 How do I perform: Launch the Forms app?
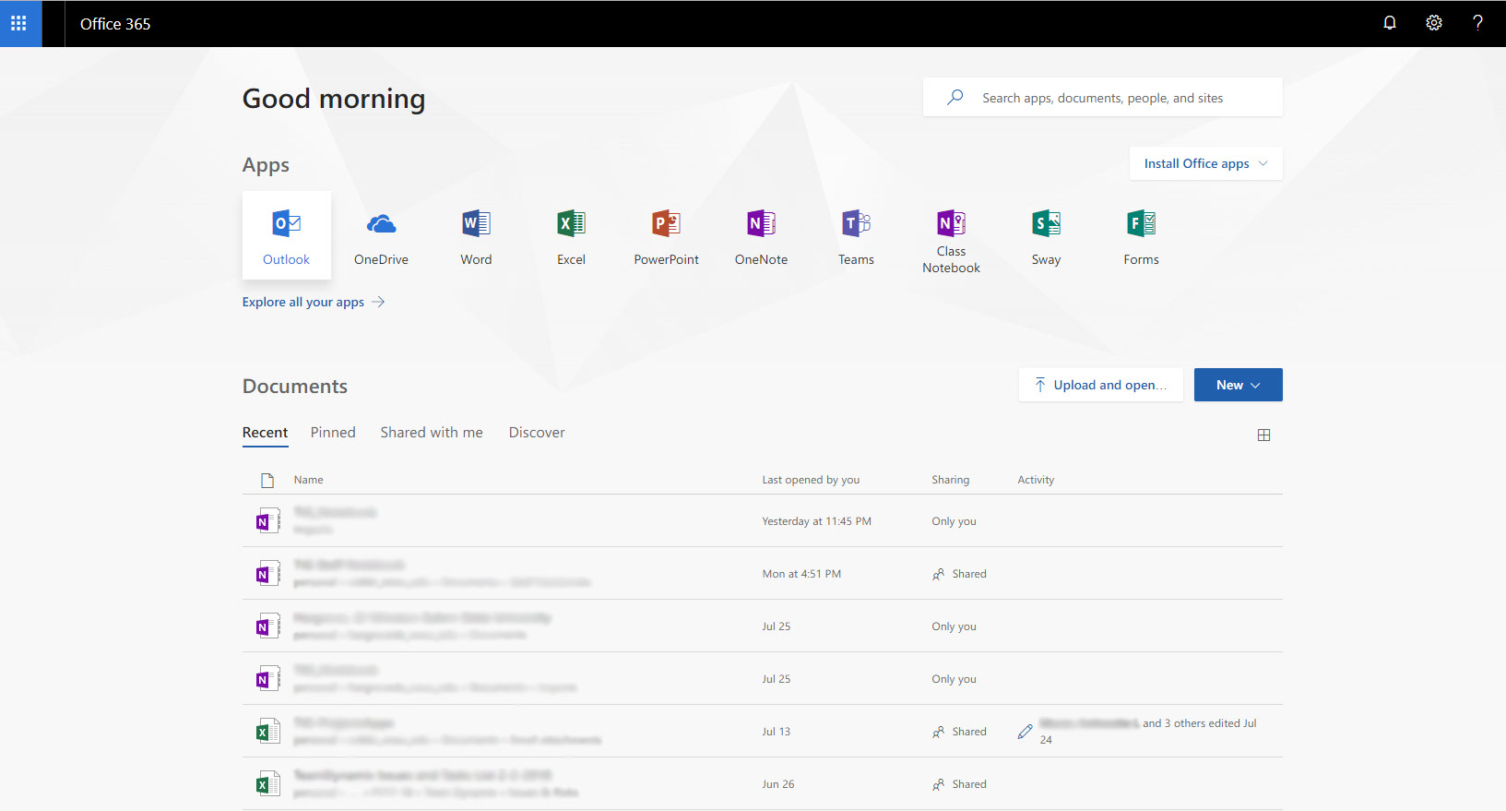pyautogui.click(x=1141, y=235)
